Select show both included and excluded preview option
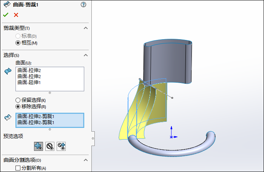The height and width of the screenshot is (172, 264). [x=61, y=146]
